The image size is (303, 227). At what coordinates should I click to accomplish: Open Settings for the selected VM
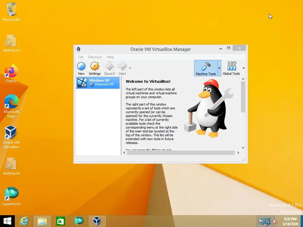pyautogui.click(x=94, y=69)
